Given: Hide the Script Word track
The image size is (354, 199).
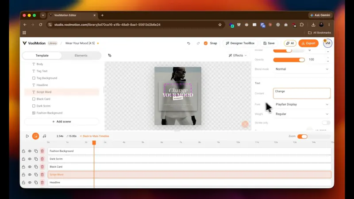Looking at the screenshot, I should click(x=30, y=175).
